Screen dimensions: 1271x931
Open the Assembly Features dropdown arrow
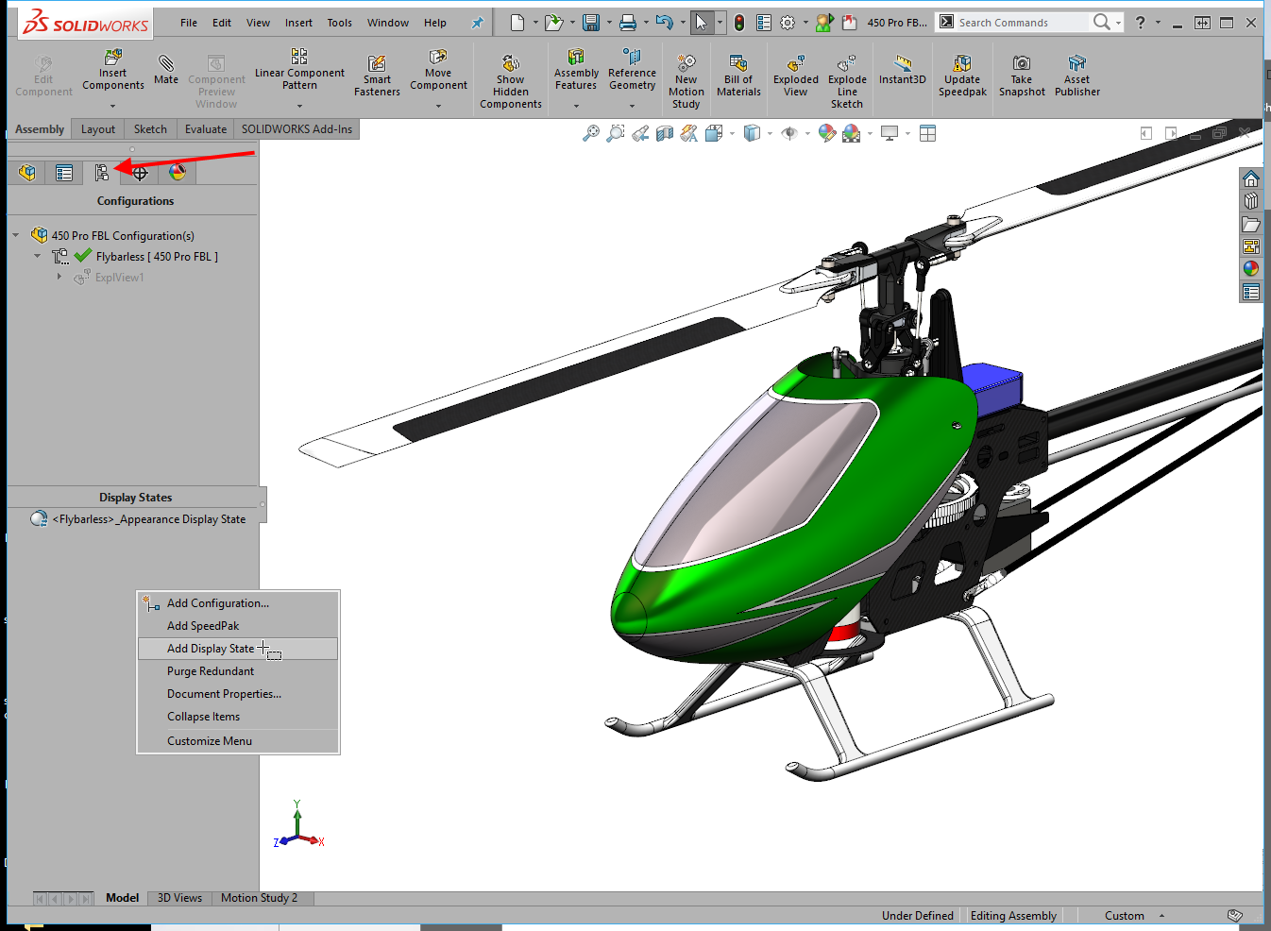tap(576, 106)
